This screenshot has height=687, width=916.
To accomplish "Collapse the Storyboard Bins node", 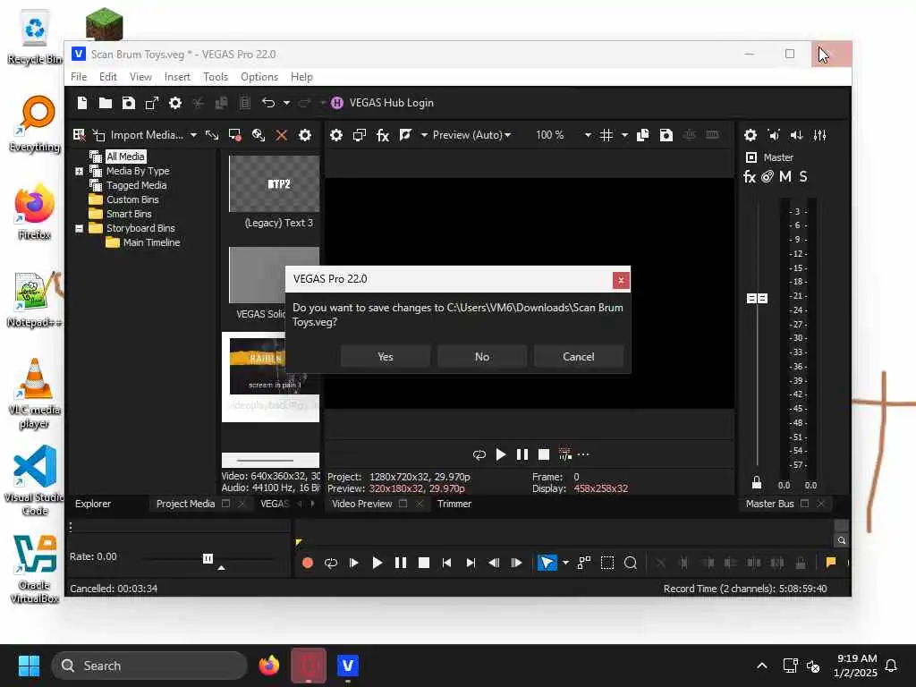I will tap(79, 228).
